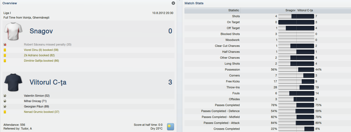Open the Overview panel dropdown arrow
The width and height of the screenshot is (351, 132).
[173, 3]
